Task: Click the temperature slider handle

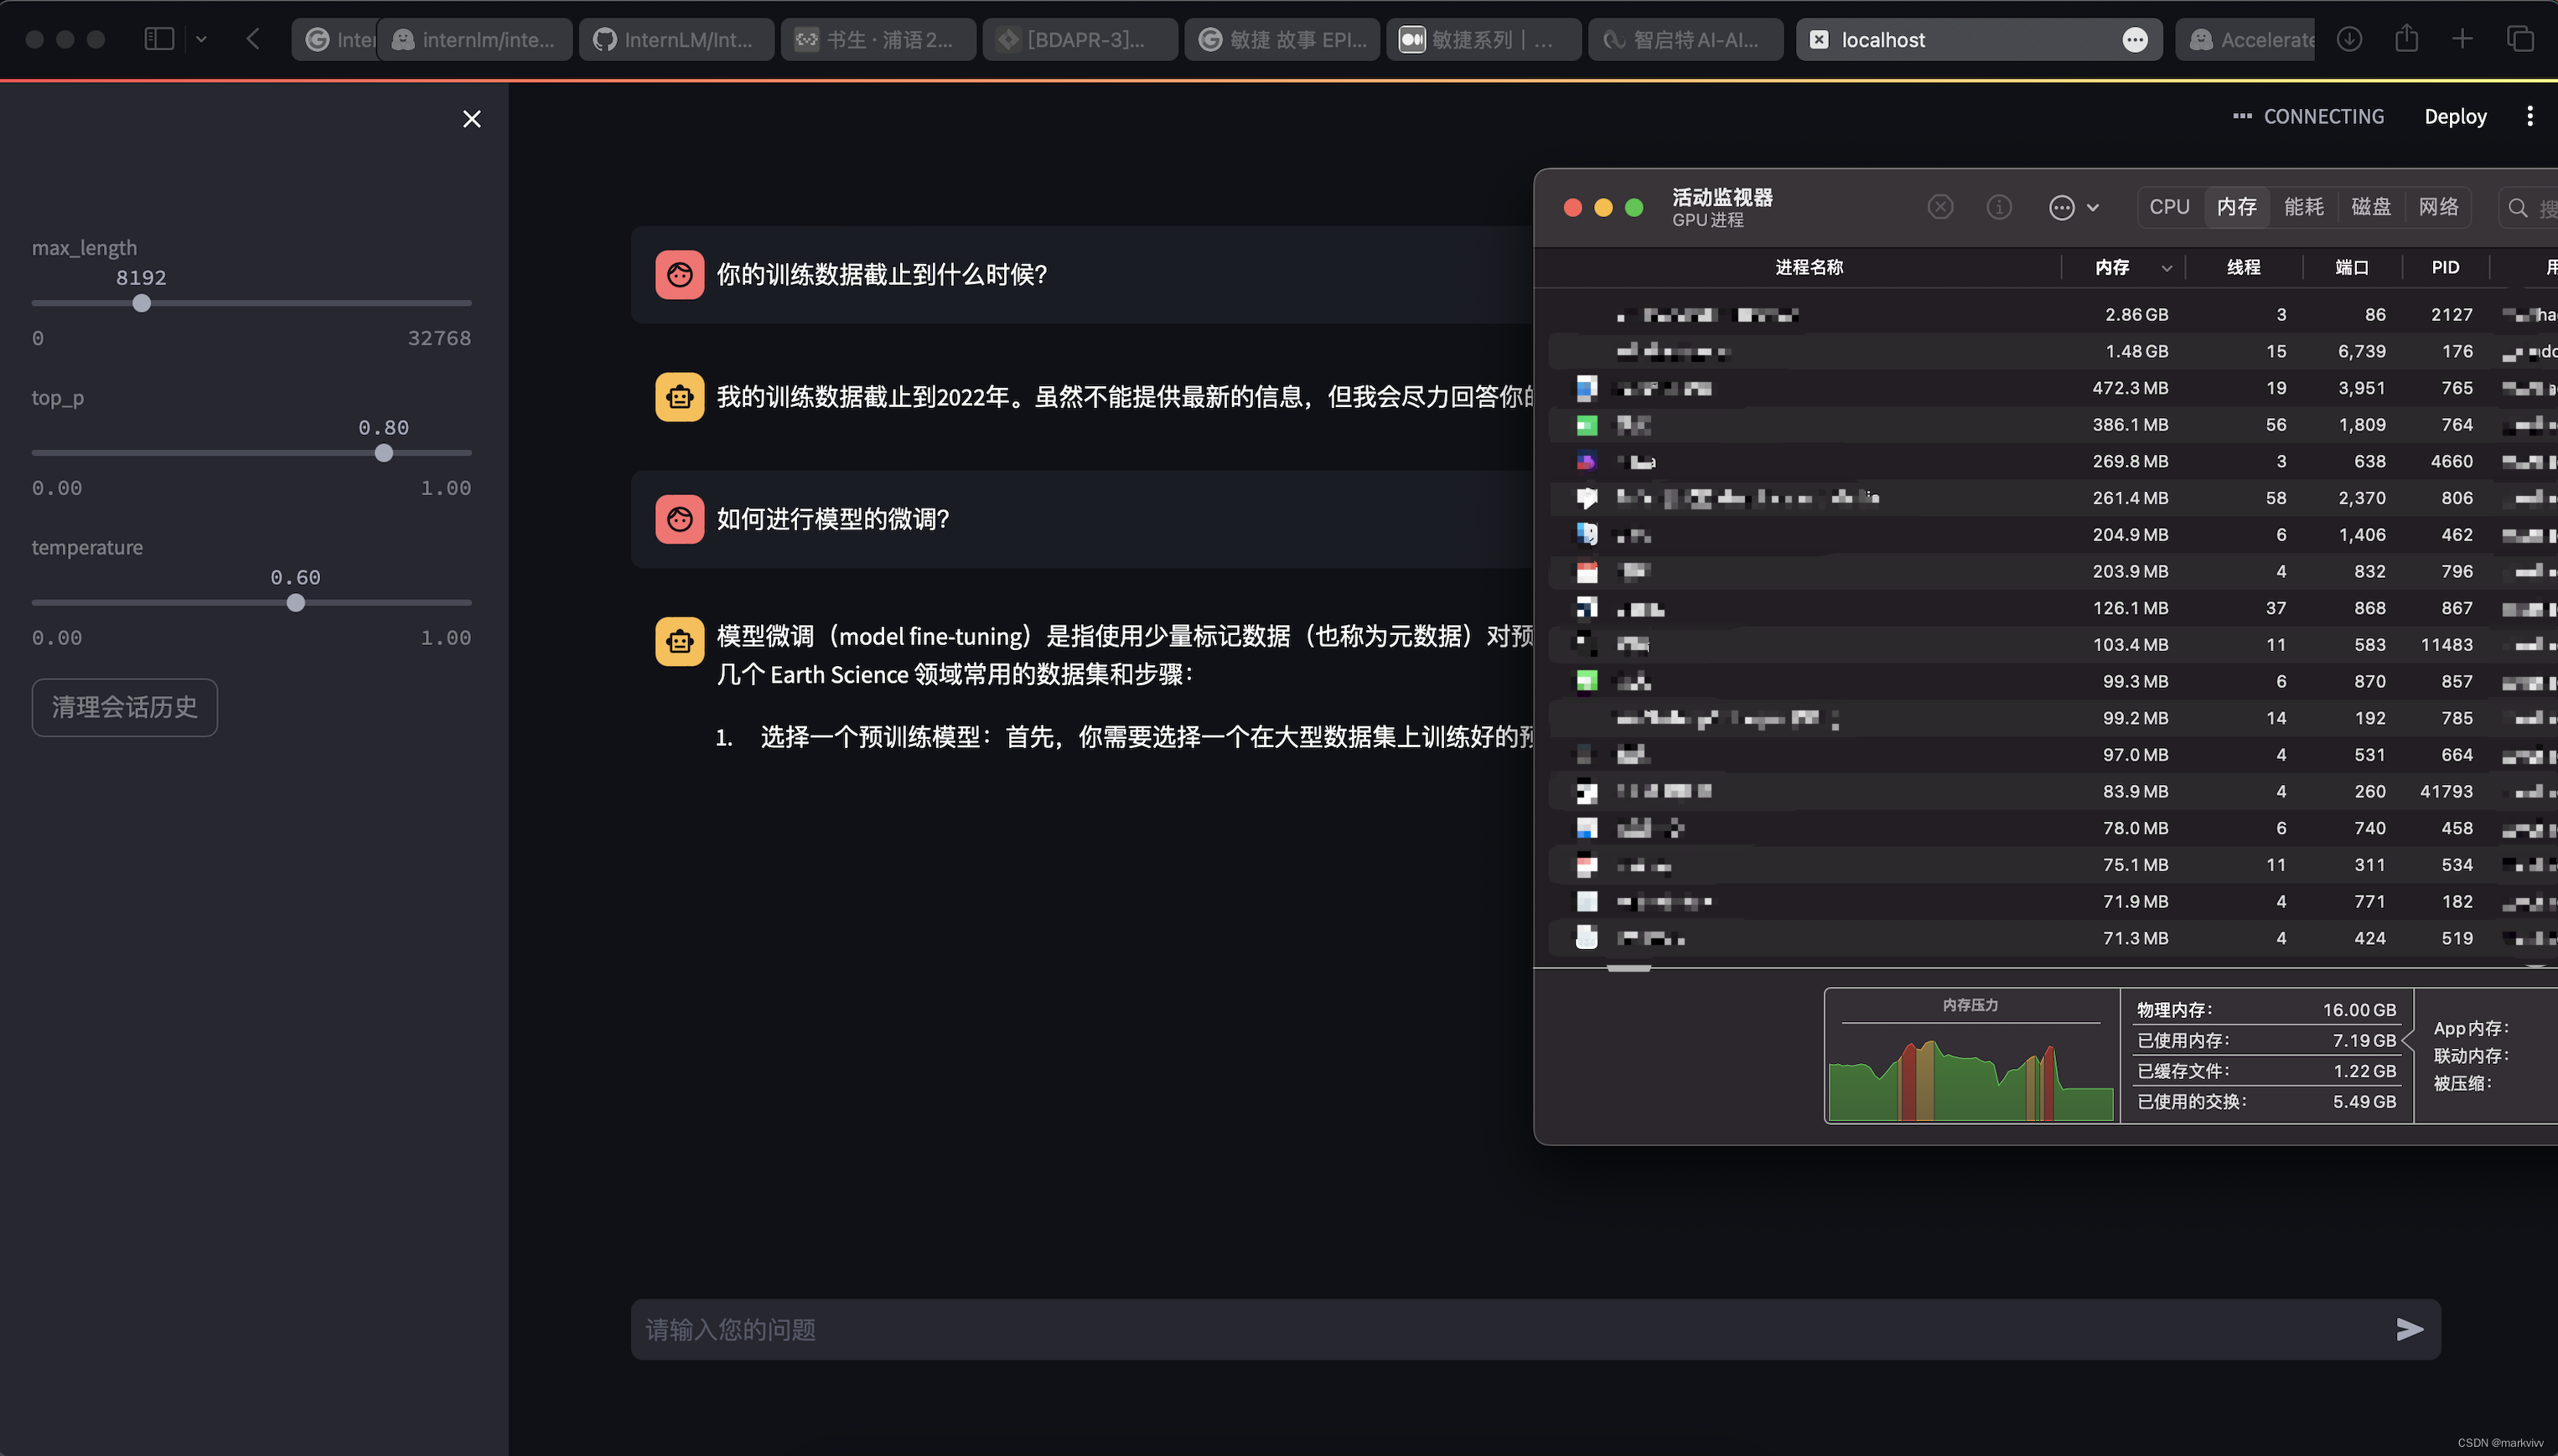Action: (x=296, y=603)
